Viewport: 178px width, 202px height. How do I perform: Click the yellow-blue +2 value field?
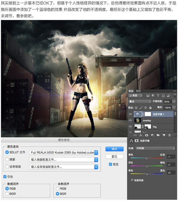pos(171,173)
